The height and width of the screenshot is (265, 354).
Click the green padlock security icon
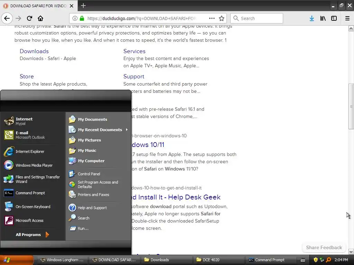[82, 18]
